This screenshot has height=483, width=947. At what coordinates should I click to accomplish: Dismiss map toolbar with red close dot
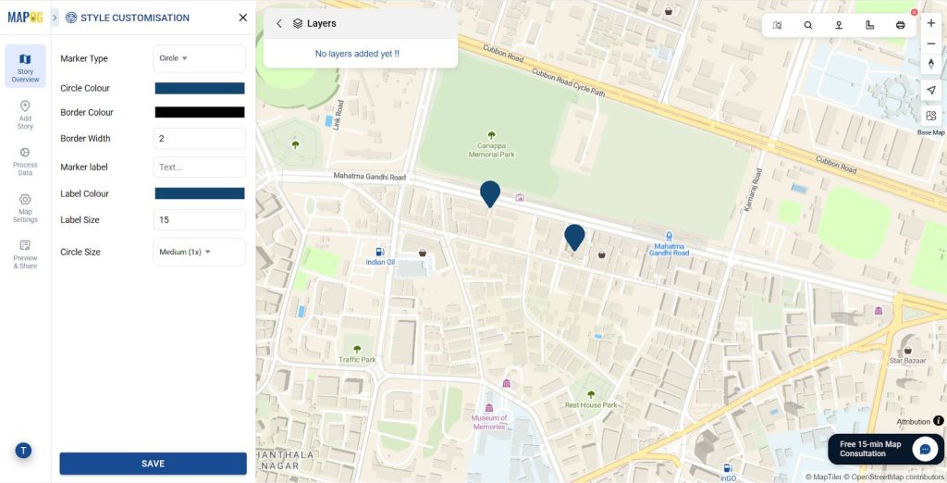coord(914,12)
